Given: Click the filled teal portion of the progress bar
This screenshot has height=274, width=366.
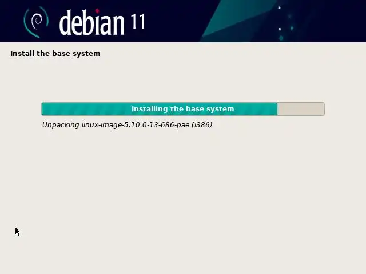Looking at the screenshot, I should [160, 109].
